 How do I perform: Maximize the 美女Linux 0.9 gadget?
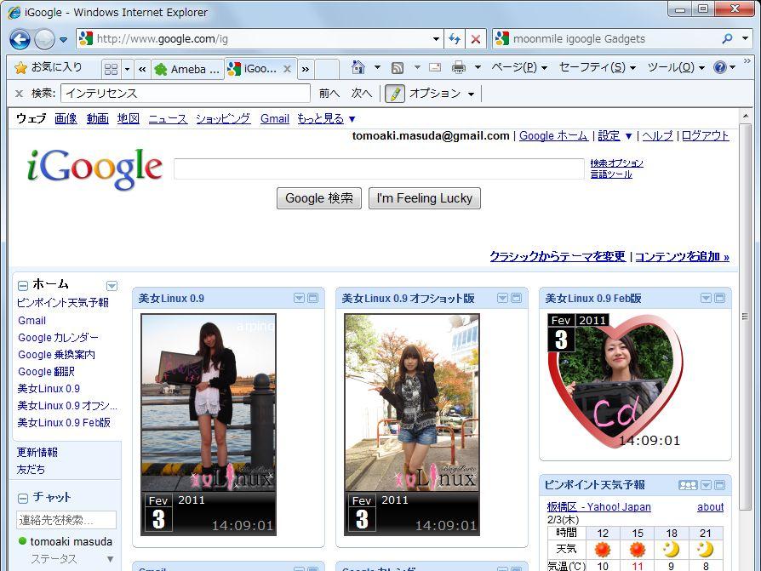tap(312, 298)
